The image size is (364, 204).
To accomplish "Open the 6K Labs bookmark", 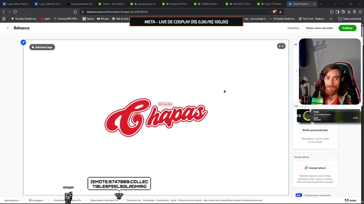I will pyautogui.click(x=103, y=19).
